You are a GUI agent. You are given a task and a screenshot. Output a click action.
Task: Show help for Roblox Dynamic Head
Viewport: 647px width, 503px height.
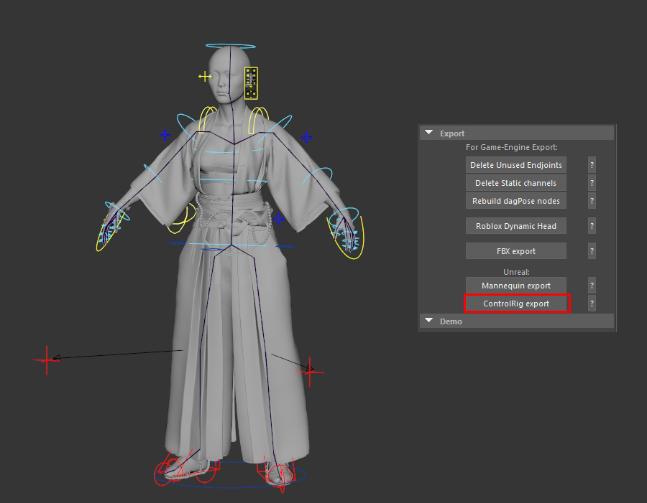click(x=592, y=226)
